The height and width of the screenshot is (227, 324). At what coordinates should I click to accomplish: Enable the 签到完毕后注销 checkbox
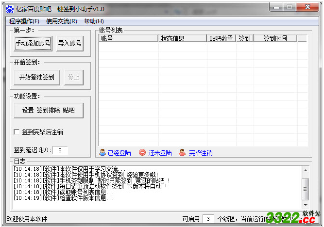pos(17,132)
